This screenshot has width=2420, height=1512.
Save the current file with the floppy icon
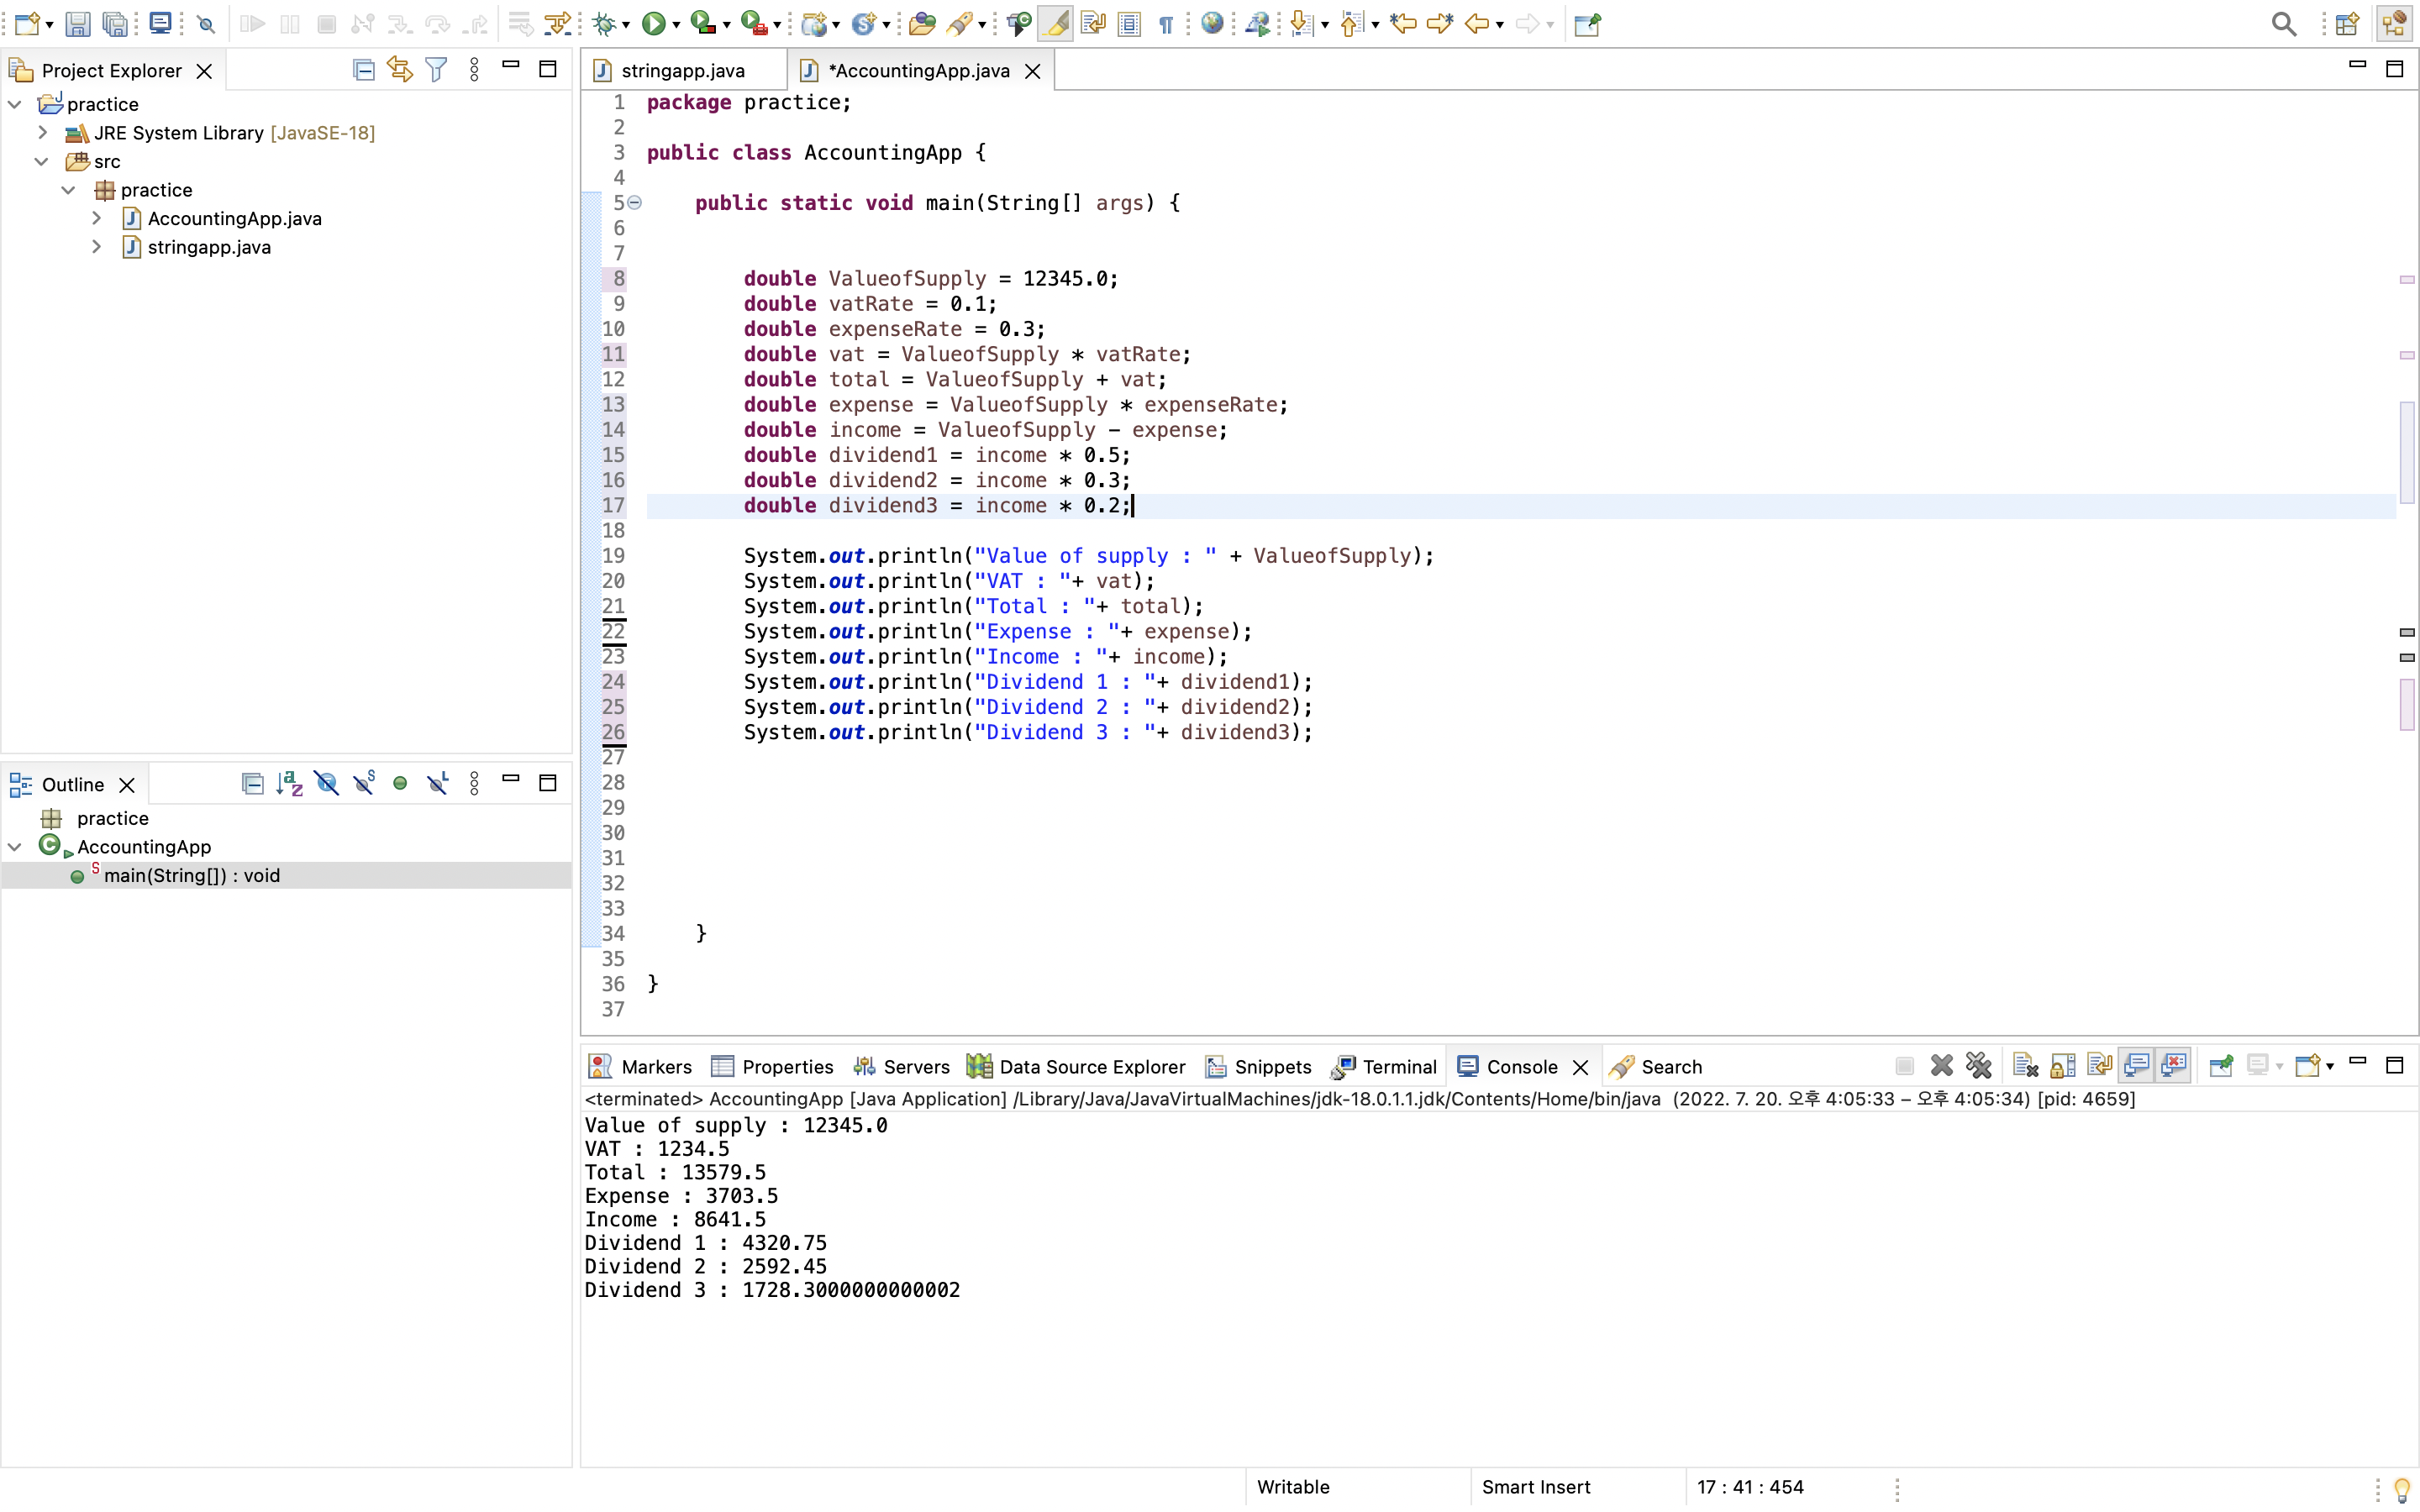point(78,24)
